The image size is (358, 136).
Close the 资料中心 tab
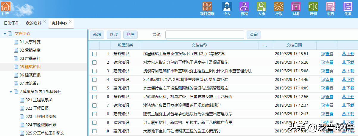point(70,22)
